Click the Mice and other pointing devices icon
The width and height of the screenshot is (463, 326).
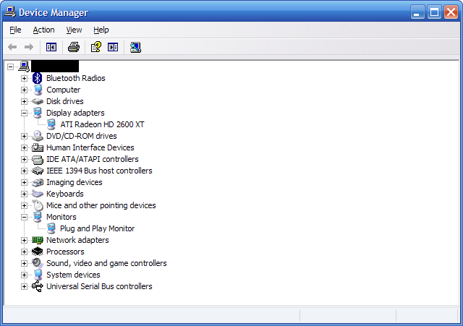coord(38,205)
